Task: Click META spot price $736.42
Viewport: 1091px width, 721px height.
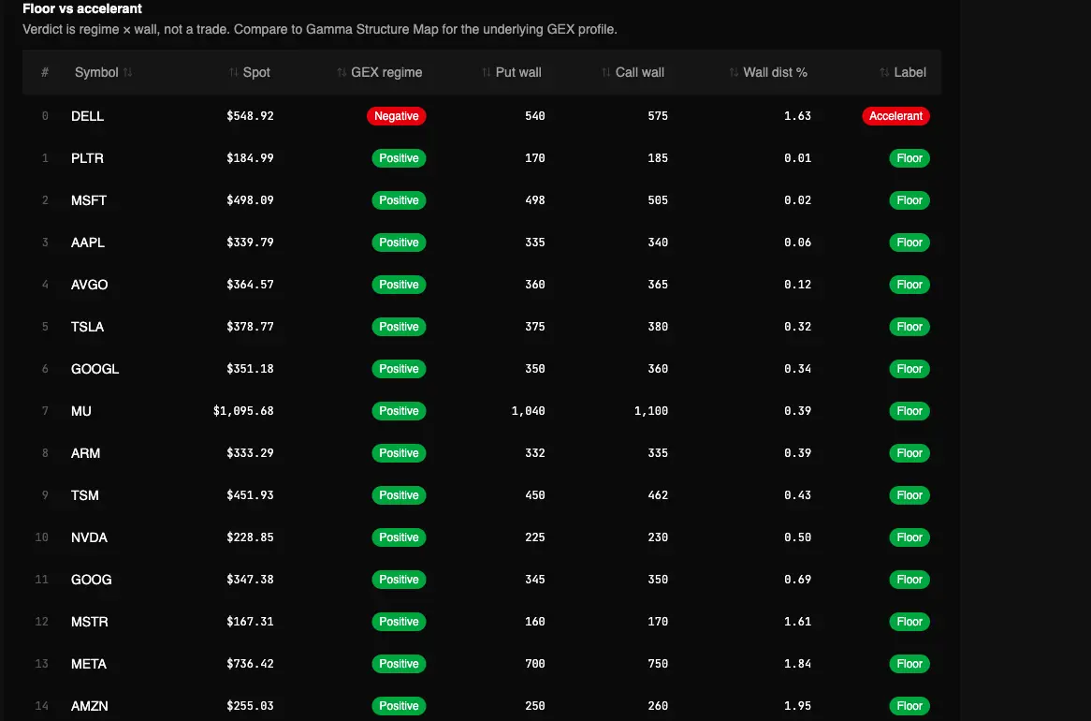Action: (250, 664)
